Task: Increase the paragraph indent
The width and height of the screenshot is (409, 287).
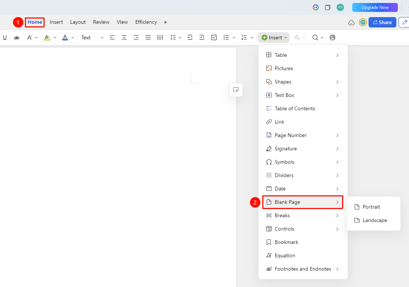Action: click(x=202, y=37)
